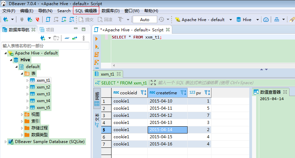Click the new SQL script plus icon

tap(64, 19)
